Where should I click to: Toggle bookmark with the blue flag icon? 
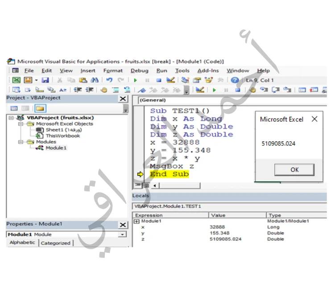click(x=142, y=90)
